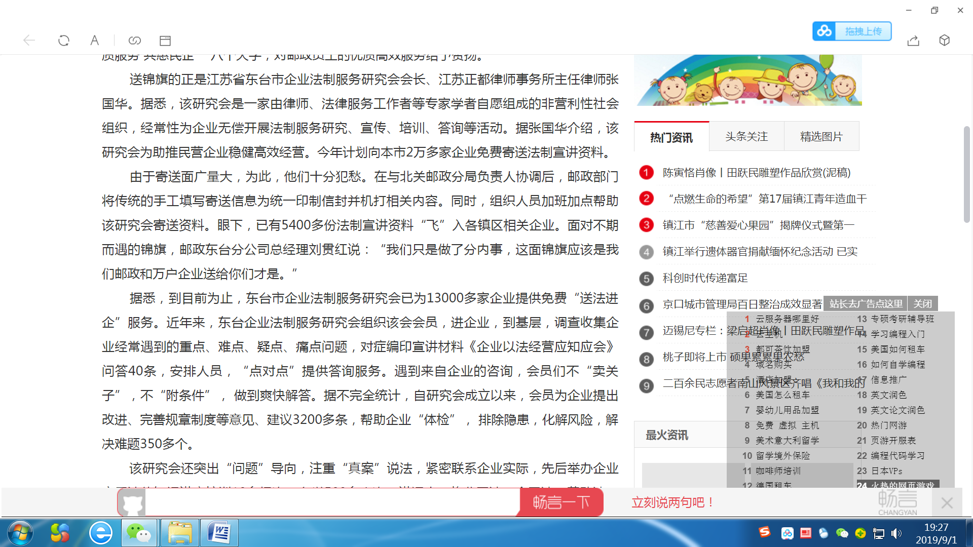Click ad link 美国怎么租车
The width and height of the screenshot is (973, 547).
click(x=783, y=395)
